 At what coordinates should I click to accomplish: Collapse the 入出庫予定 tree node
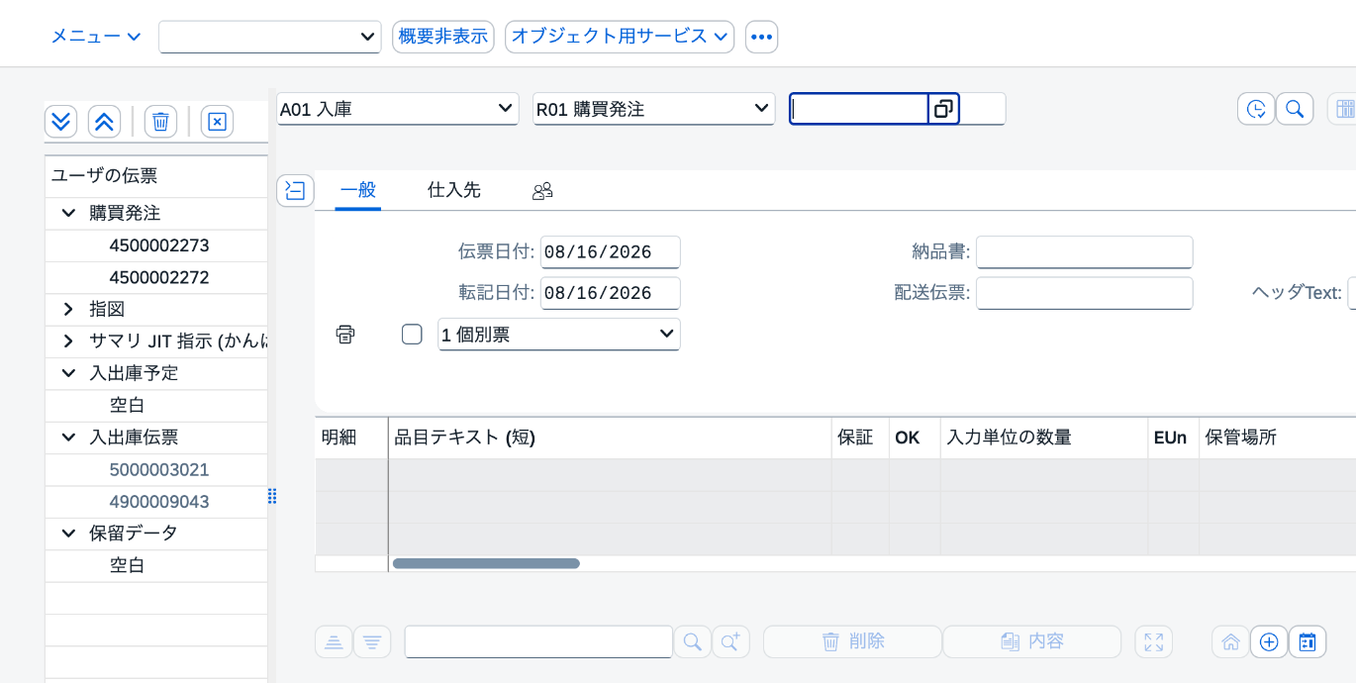[x=68, y=373]
